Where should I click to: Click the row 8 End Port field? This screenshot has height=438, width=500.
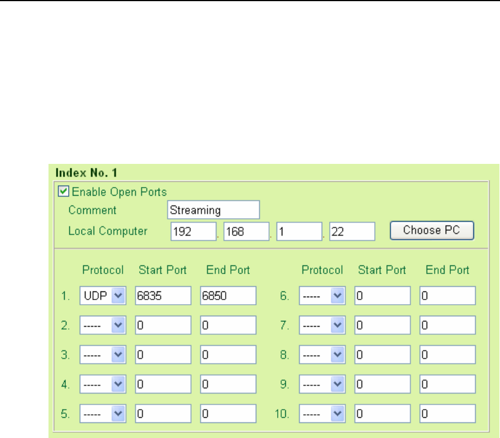click(x=447, y=354)
